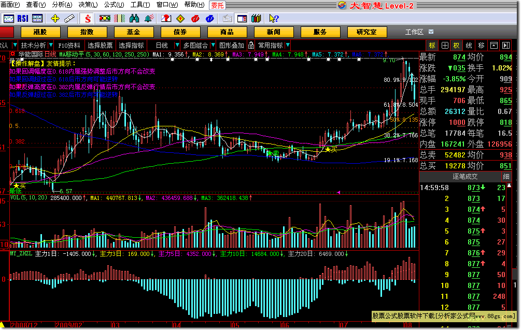This screenshot has height=331, width=522.
Task: Toggle the 线 line button
Action: 469,46
